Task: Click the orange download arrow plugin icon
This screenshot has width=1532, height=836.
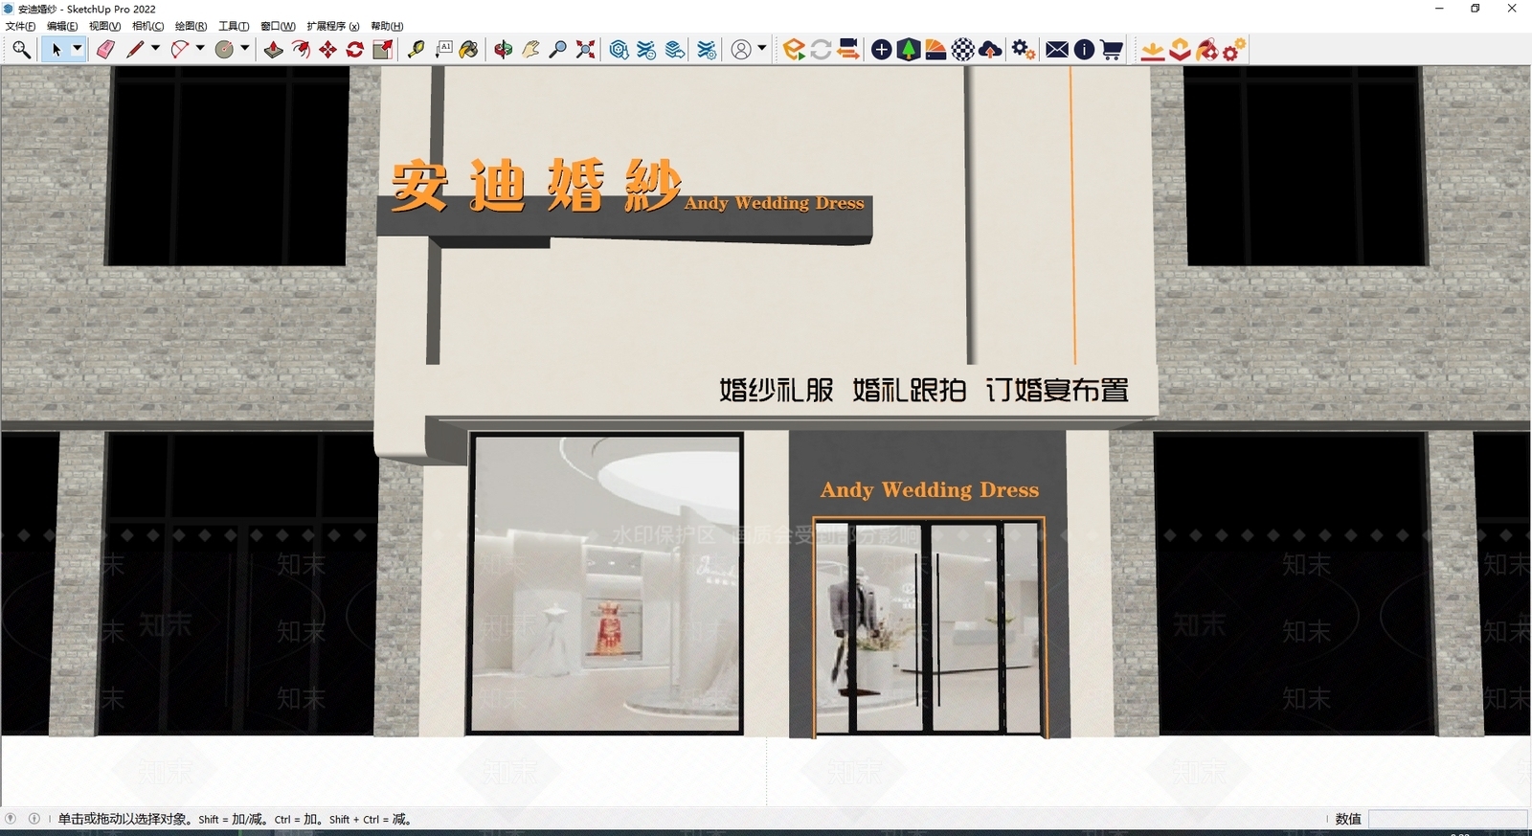Action: (1153, 50)
